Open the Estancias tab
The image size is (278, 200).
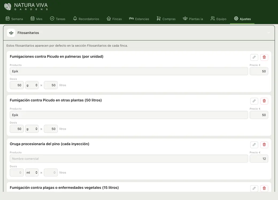tap(139, 19)
